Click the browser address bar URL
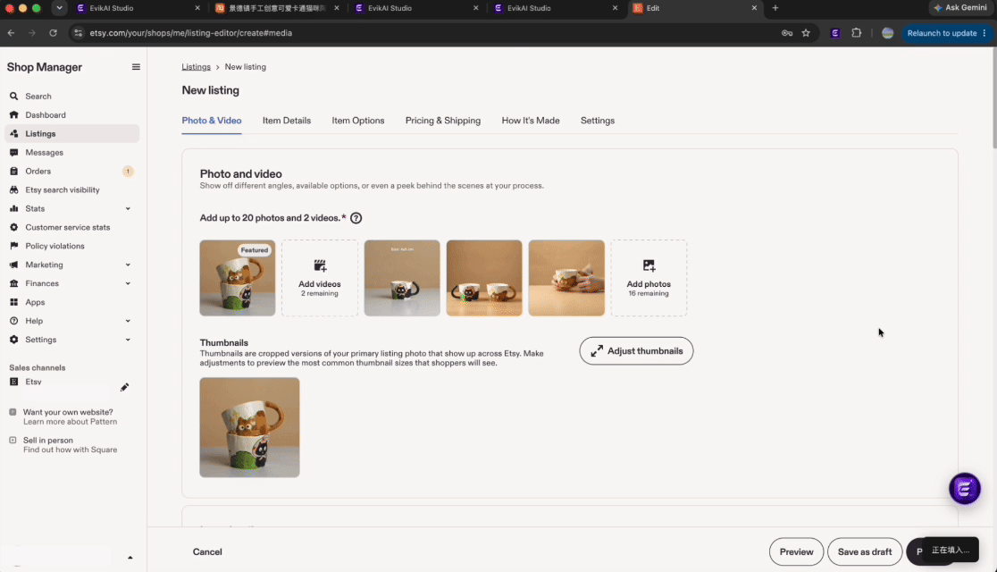Screen dimensions: 997x572 tap(191, 33)
